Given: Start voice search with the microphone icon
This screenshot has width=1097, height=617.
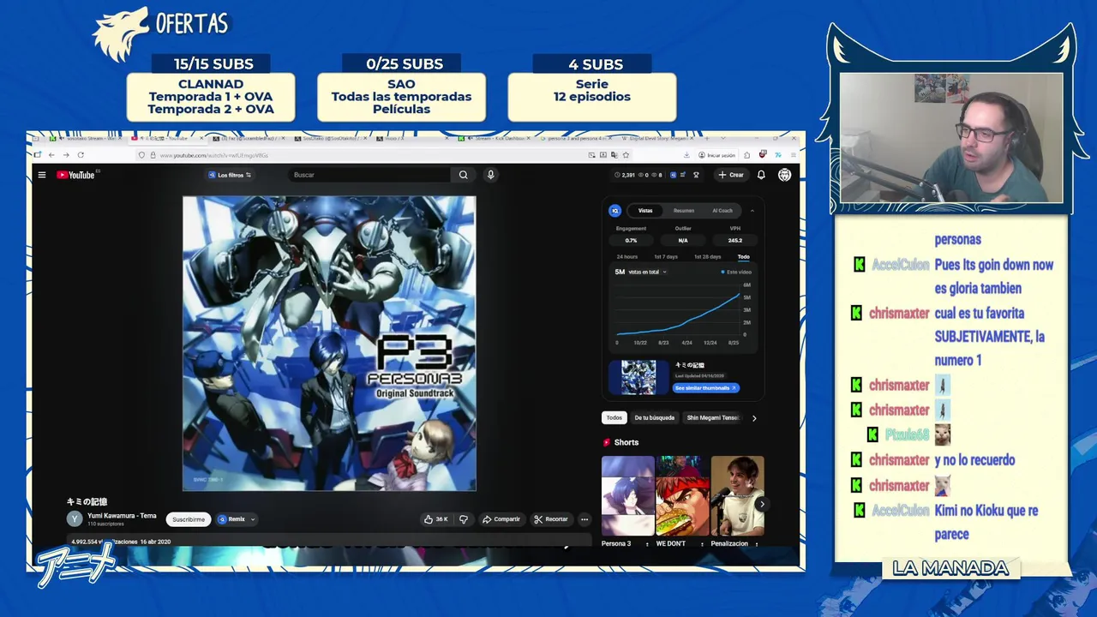Looking at the screenshot, I should pos(490,175).
